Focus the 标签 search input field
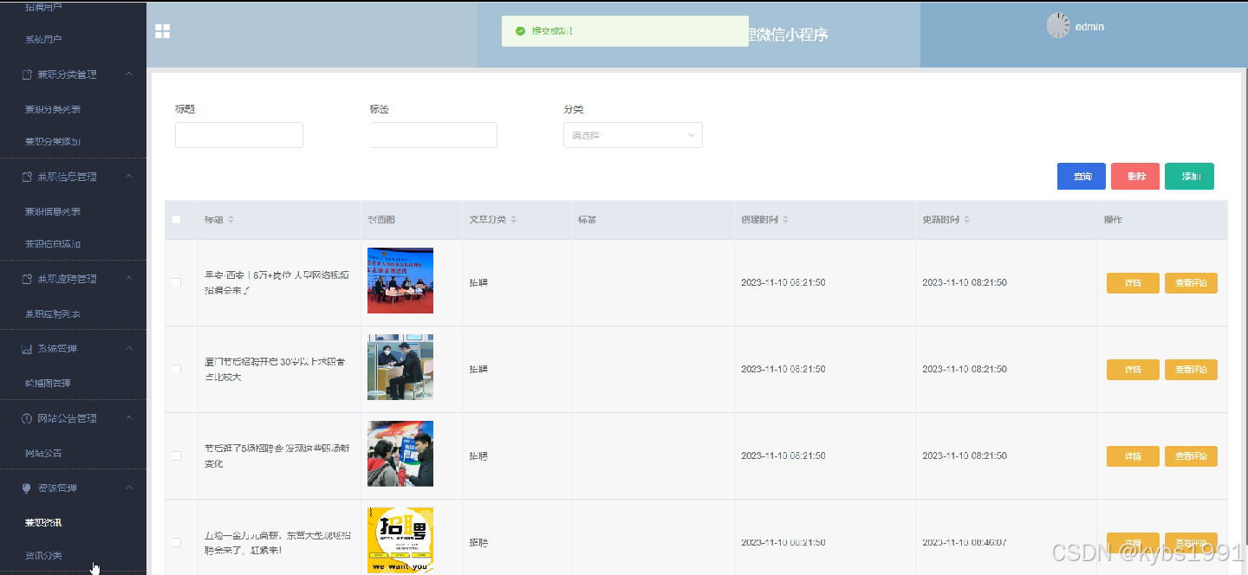The image size is (1248, 575). [x=433, y=135]
